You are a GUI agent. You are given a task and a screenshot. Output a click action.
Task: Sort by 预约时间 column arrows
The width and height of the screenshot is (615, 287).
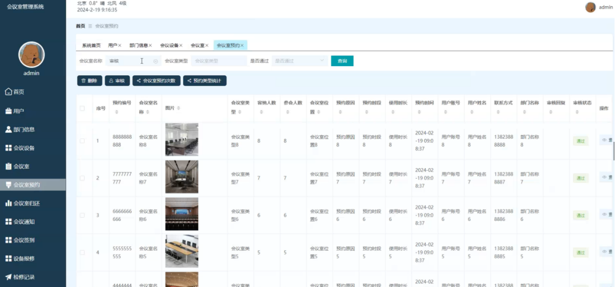(x=419, y=112)
